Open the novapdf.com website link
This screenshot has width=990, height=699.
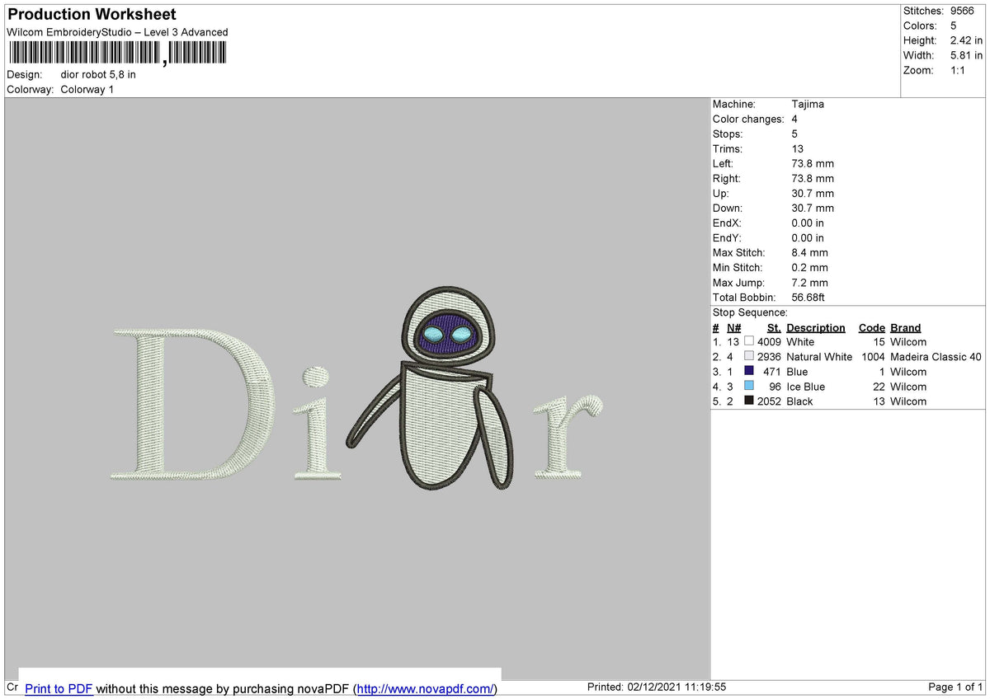(426, 688)
